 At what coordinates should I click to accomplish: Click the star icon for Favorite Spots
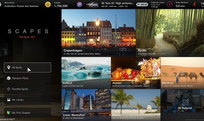pos(9,89)
